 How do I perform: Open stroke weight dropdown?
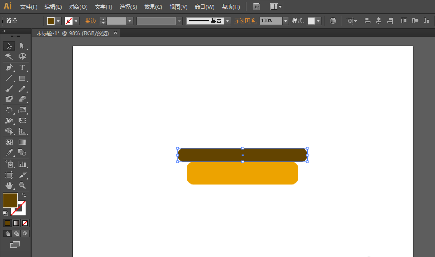pos(130,21)
